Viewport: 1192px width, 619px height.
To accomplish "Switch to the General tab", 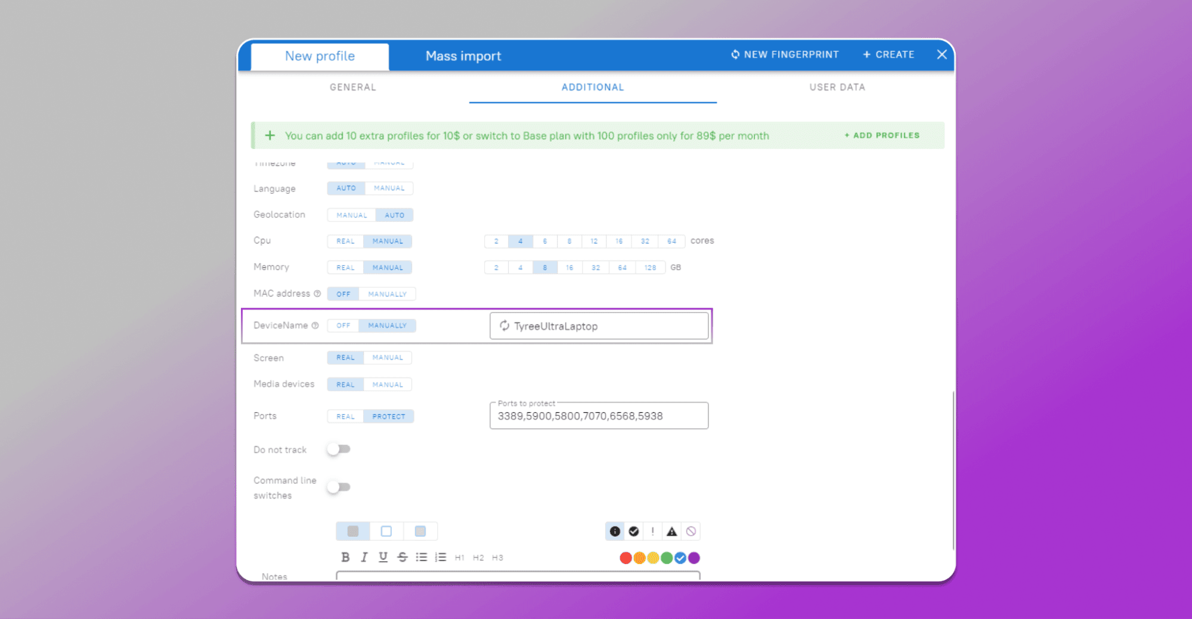I will (353, 87).
